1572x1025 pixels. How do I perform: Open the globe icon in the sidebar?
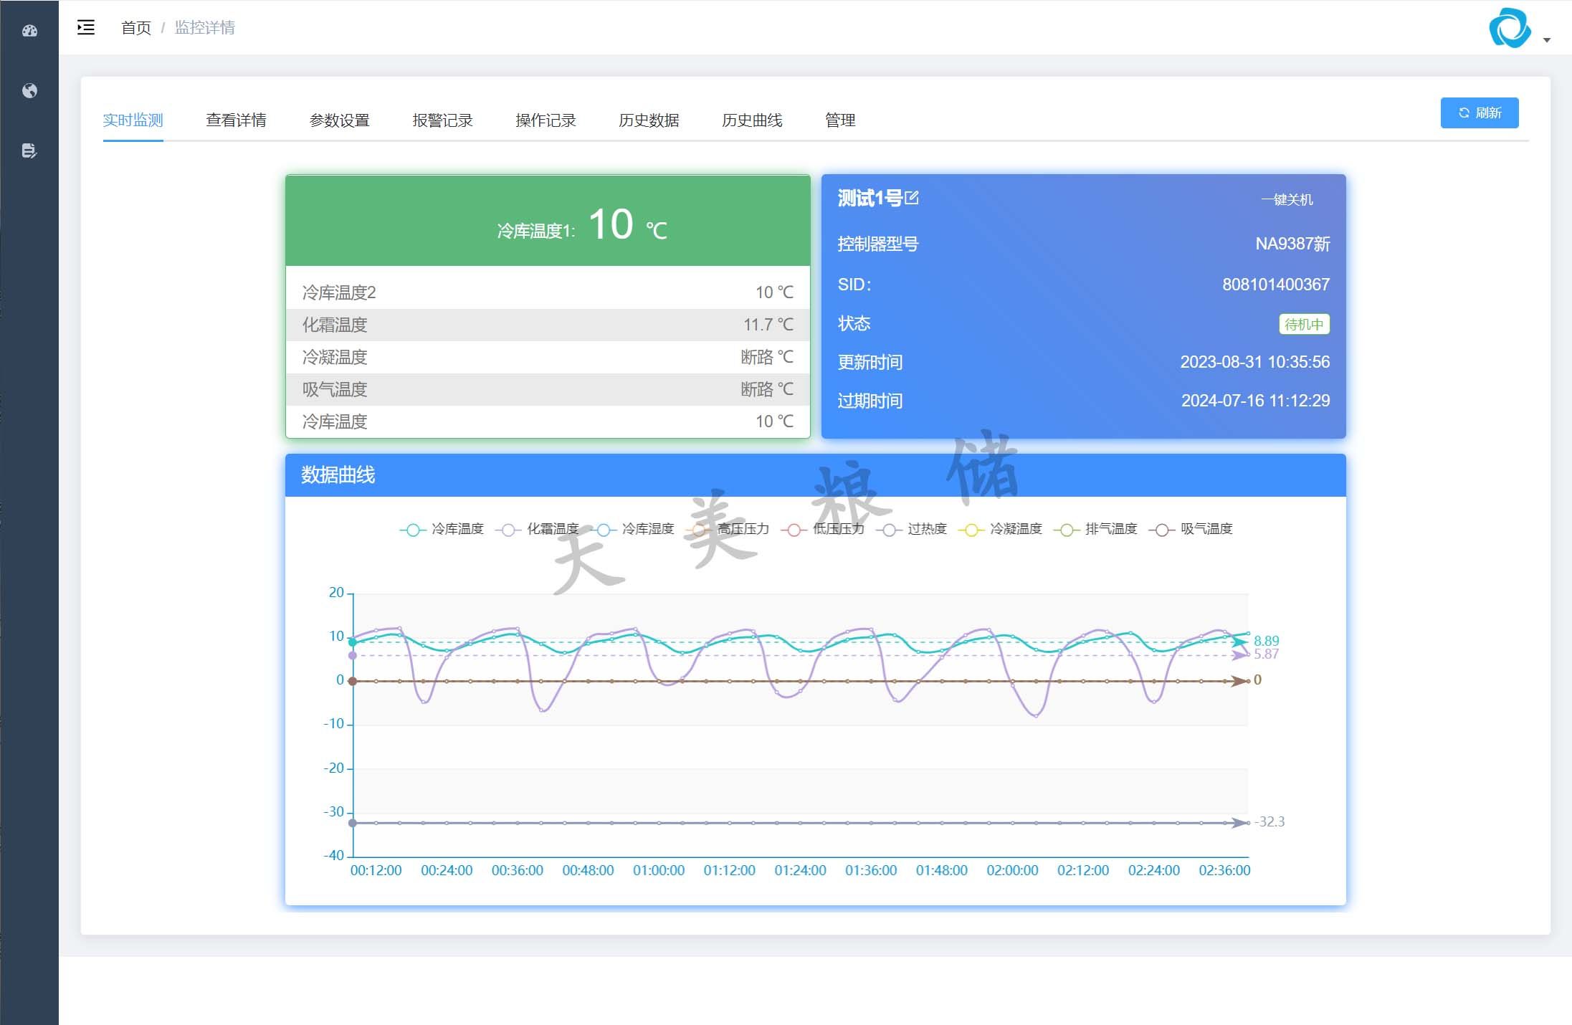pyautogui.click(x=29, y=91)
